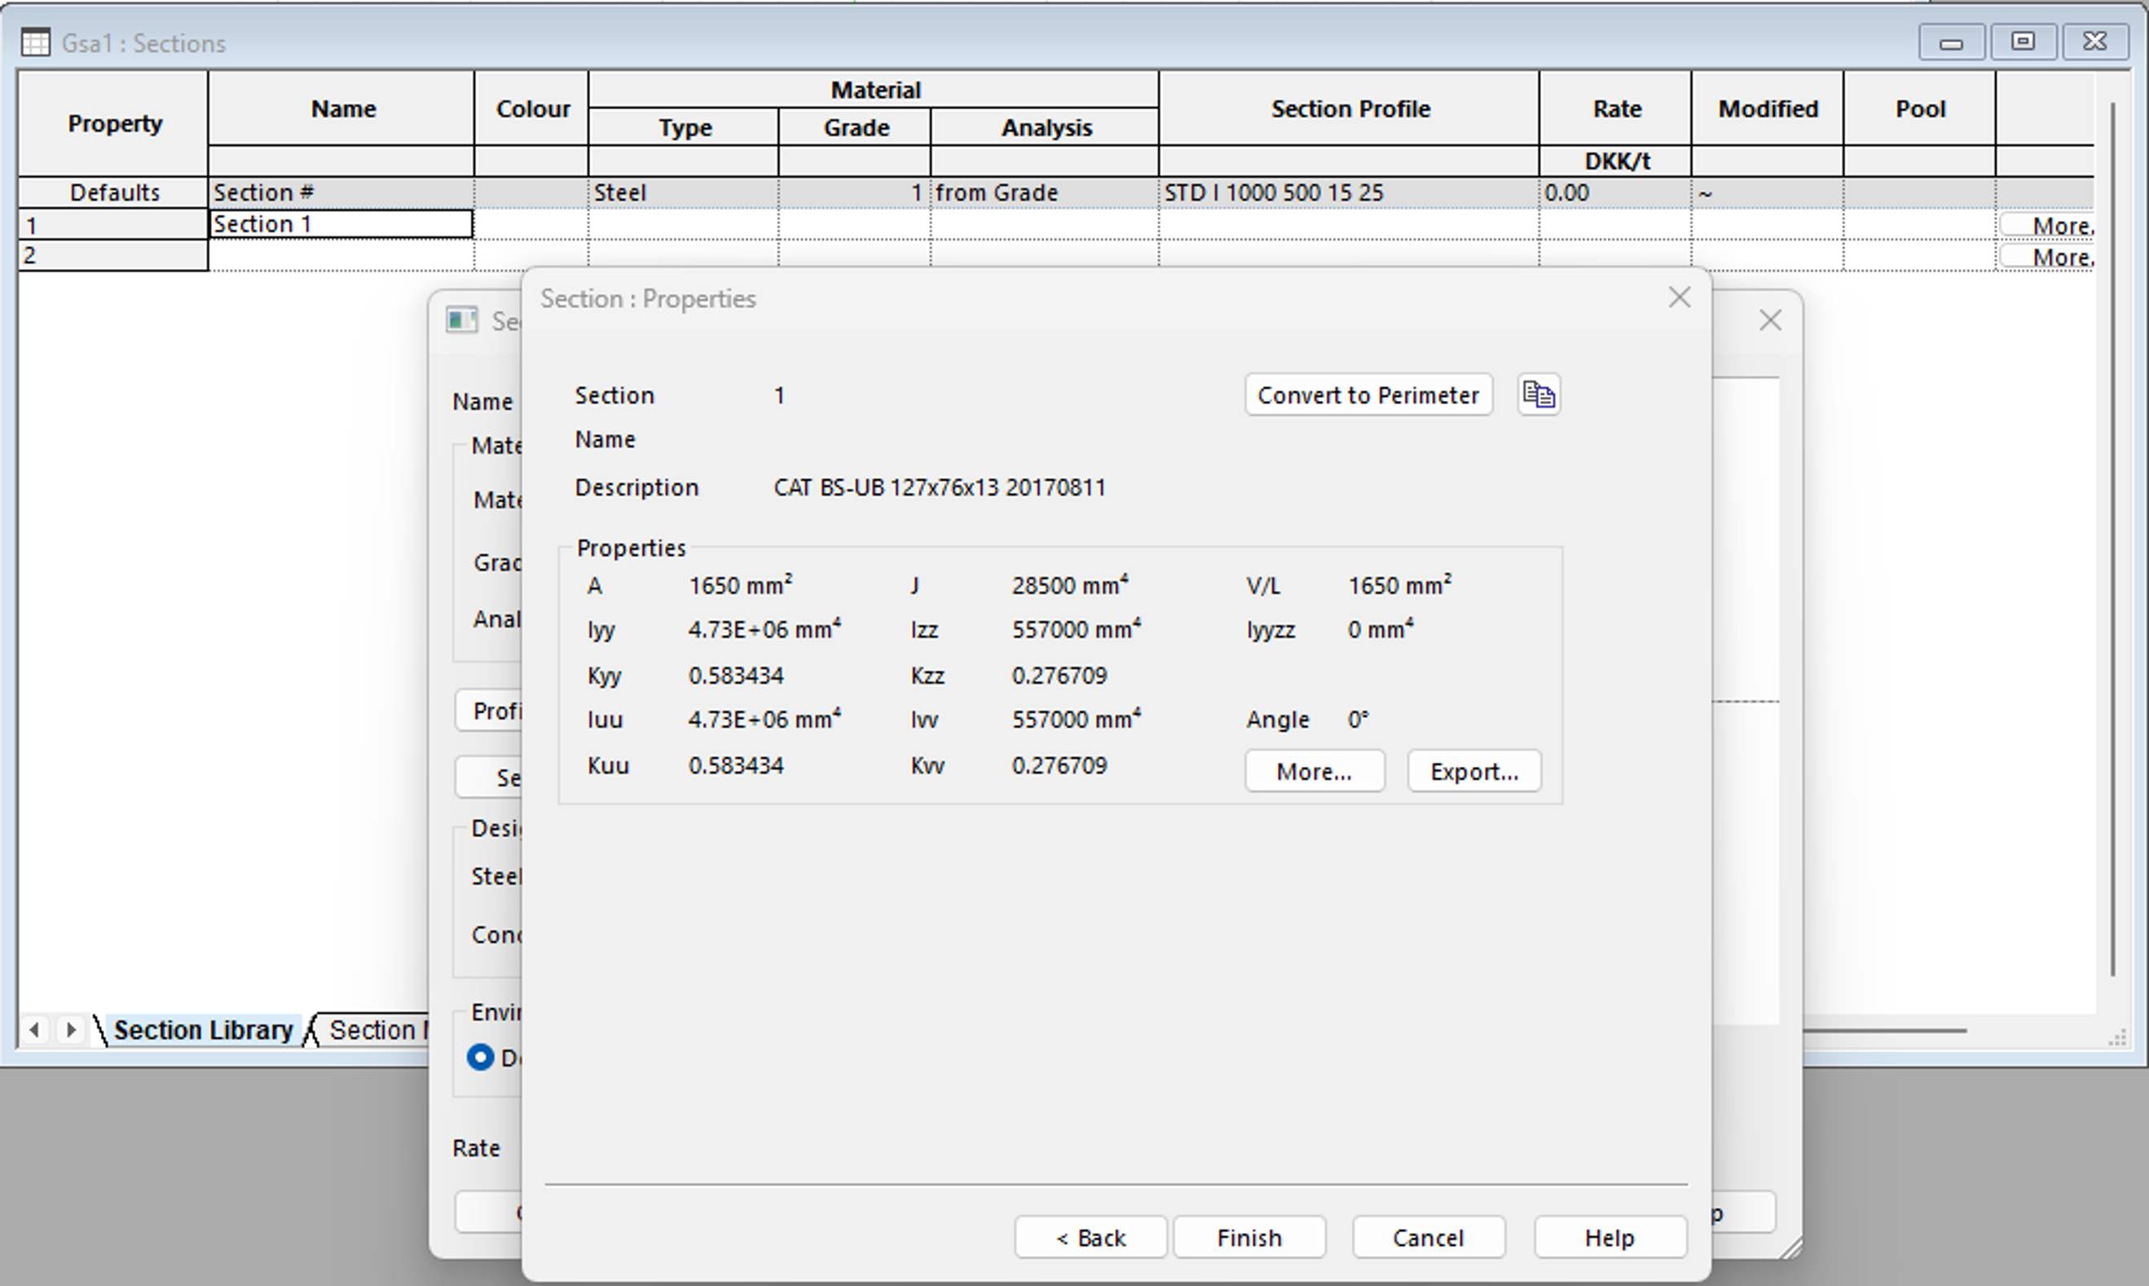Click the copy properties icon beside Convert to Perimeter
2149x1286 pixels.
point(1538,395)
